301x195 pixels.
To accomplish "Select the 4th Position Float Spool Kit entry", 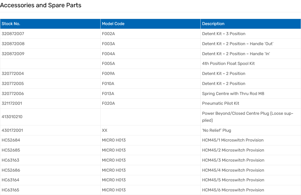I will click(x=228, y=64).
